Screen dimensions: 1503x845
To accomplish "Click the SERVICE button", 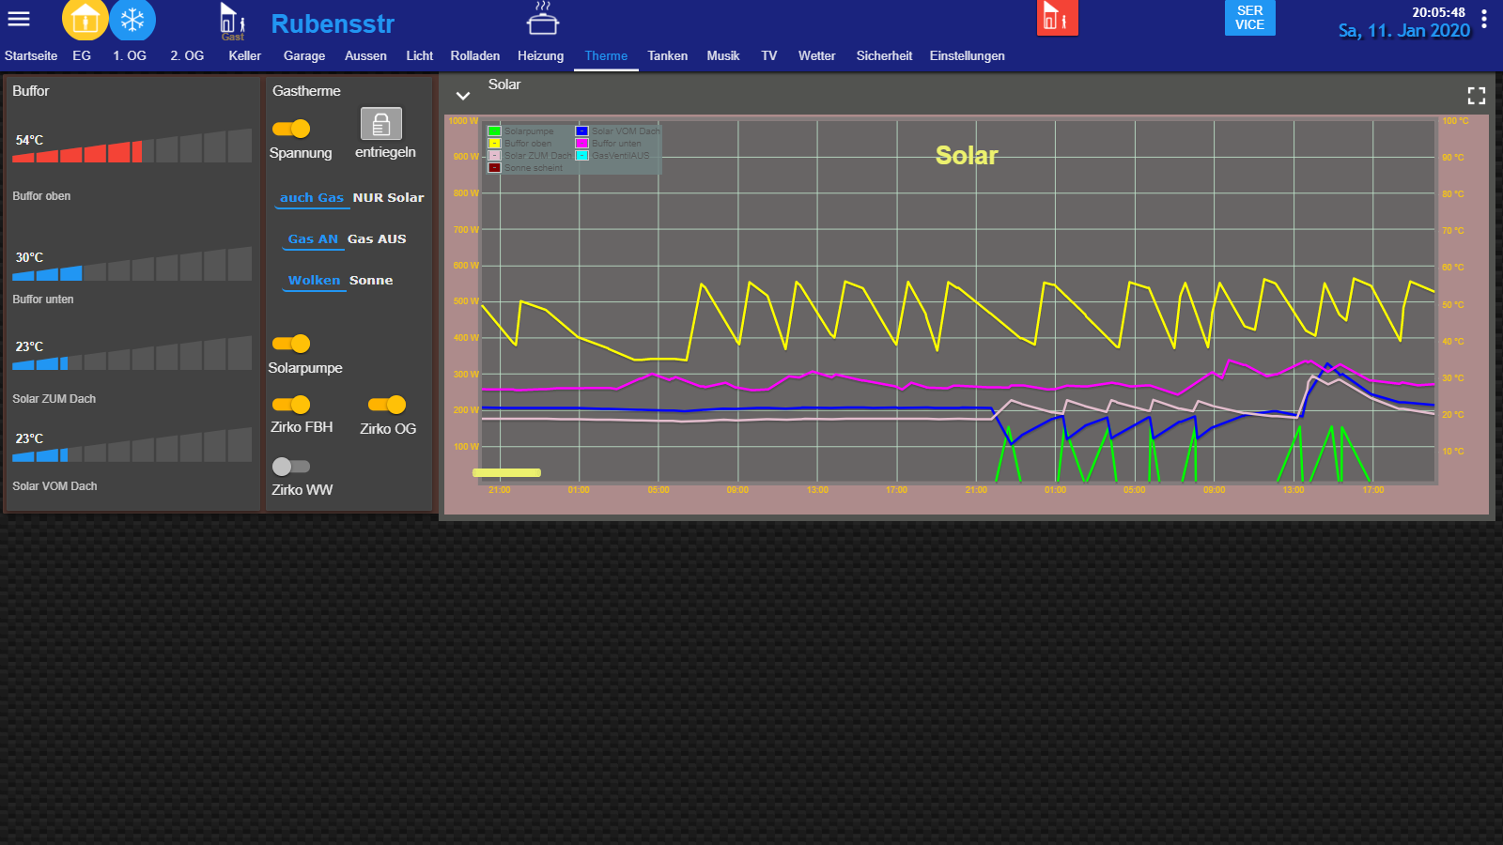I will [x=1249, y=18].
